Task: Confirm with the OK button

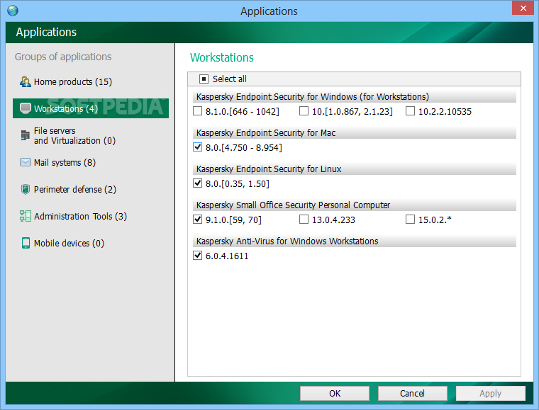Action: pos(335,393)
